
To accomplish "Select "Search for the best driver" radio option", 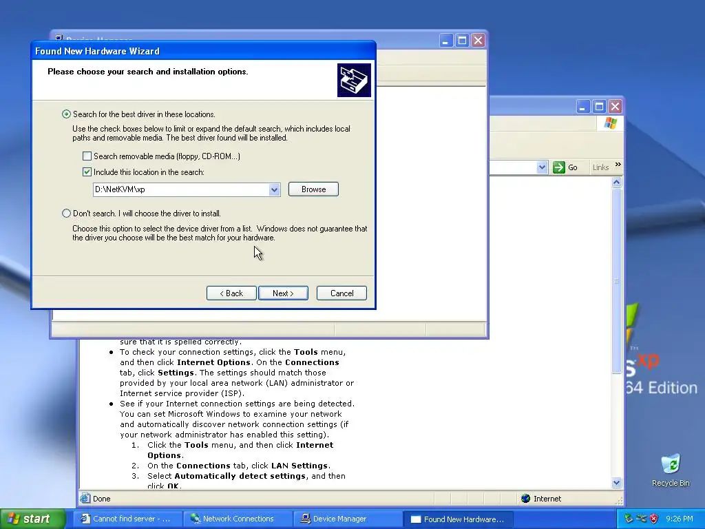I will click(x=66, y=114).
